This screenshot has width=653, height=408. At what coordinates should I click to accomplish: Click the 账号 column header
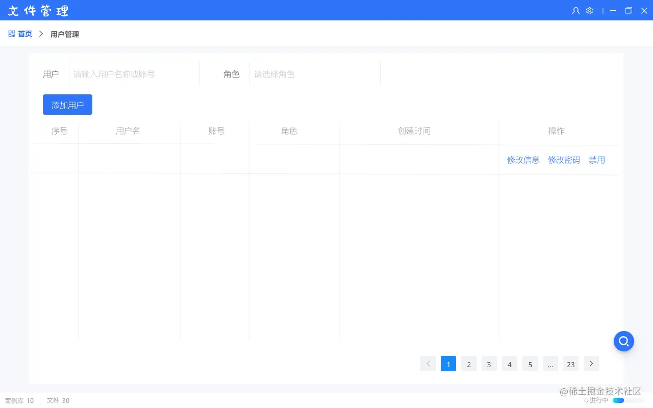pyautogui.click(x=216, y=131)
